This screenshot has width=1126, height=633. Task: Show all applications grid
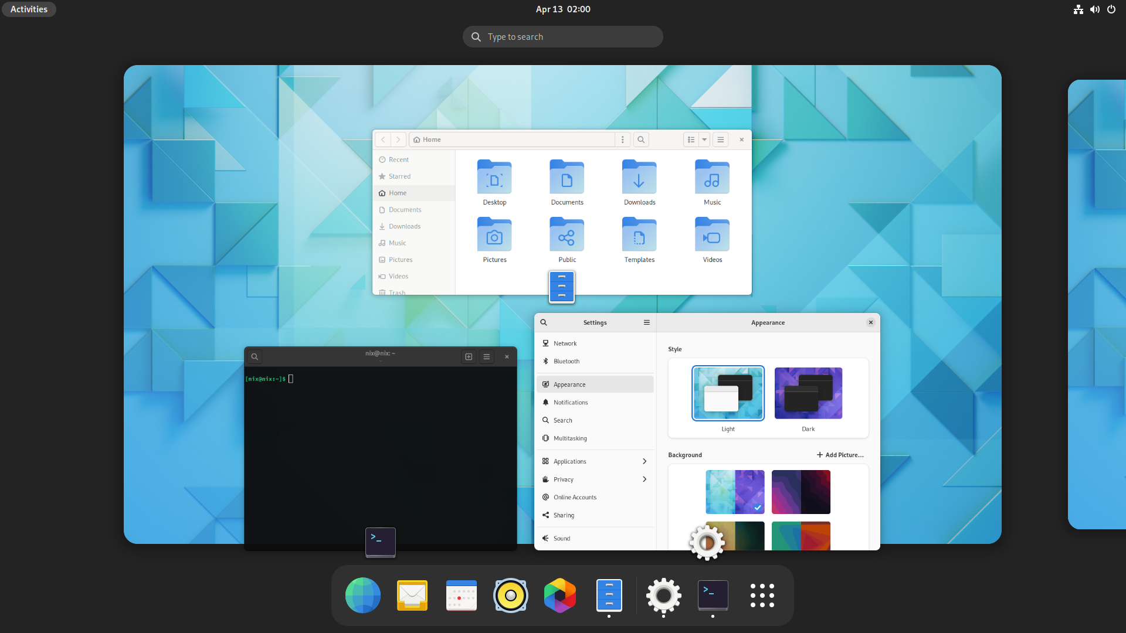(762, 595)
